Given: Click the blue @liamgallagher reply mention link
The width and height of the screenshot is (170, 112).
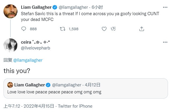Looking at the screenshot, I should click(28, 60).
